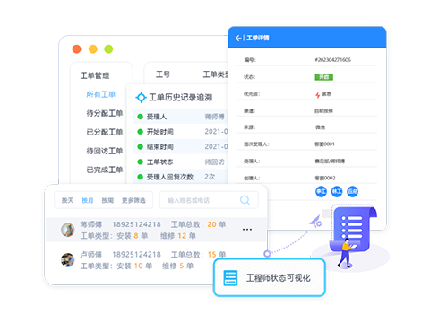Click the green dot beside 开始时间
This screenshot has width=430, height=323.
click(140, 132)
